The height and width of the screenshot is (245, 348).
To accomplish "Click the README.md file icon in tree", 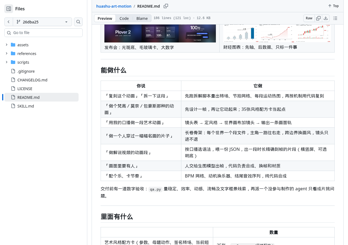I will [13, 97].
